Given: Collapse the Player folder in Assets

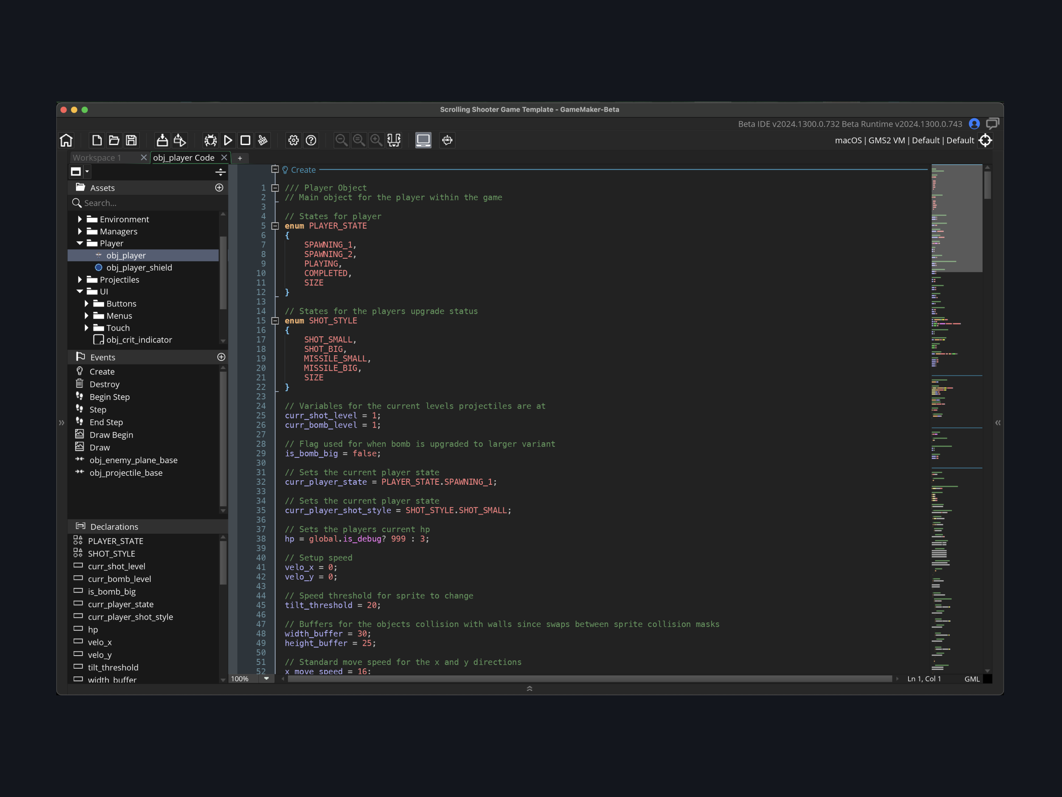Looking at the screenshot, I should click(x=80, y=244).
